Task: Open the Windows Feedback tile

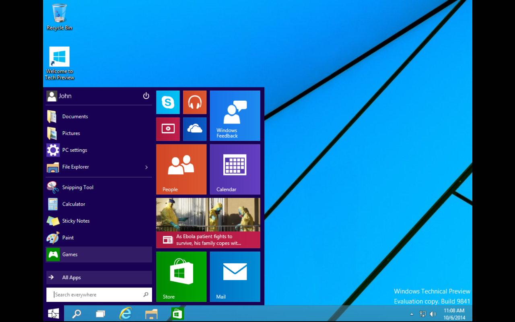Action: 235,116
